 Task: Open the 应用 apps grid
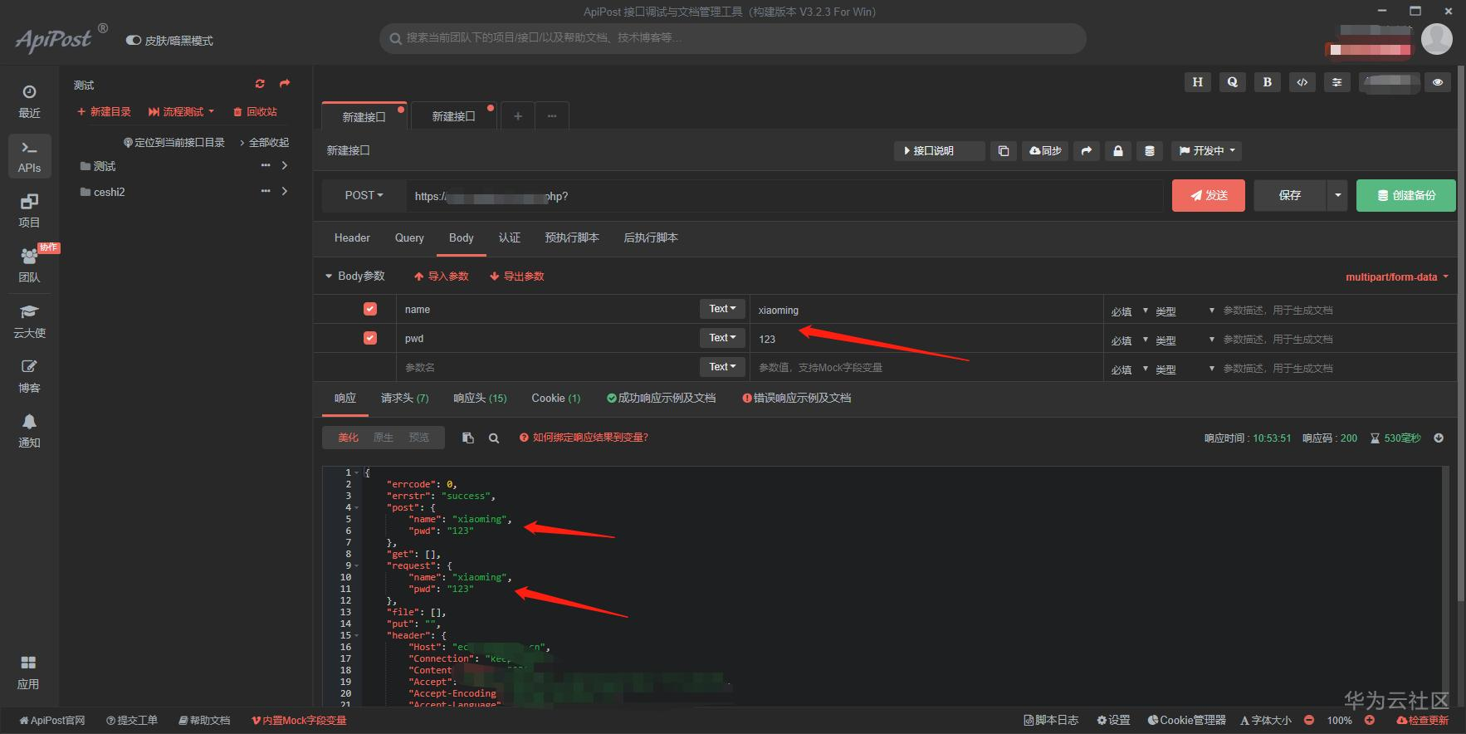pyautogui.click(x=28, y=672)
